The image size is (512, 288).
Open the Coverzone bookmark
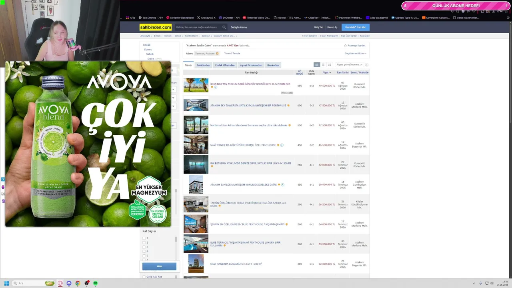(x=436, y=18)
